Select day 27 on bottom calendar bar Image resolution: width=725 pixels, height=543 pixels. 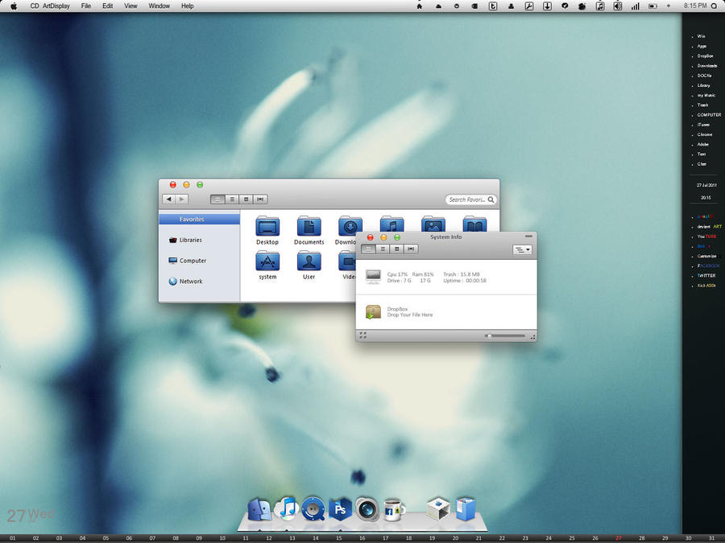click(x=618, y=538)
